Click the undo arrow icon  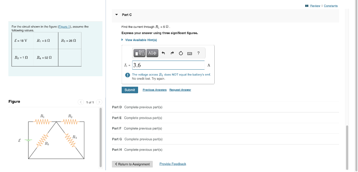pos(163,53)
